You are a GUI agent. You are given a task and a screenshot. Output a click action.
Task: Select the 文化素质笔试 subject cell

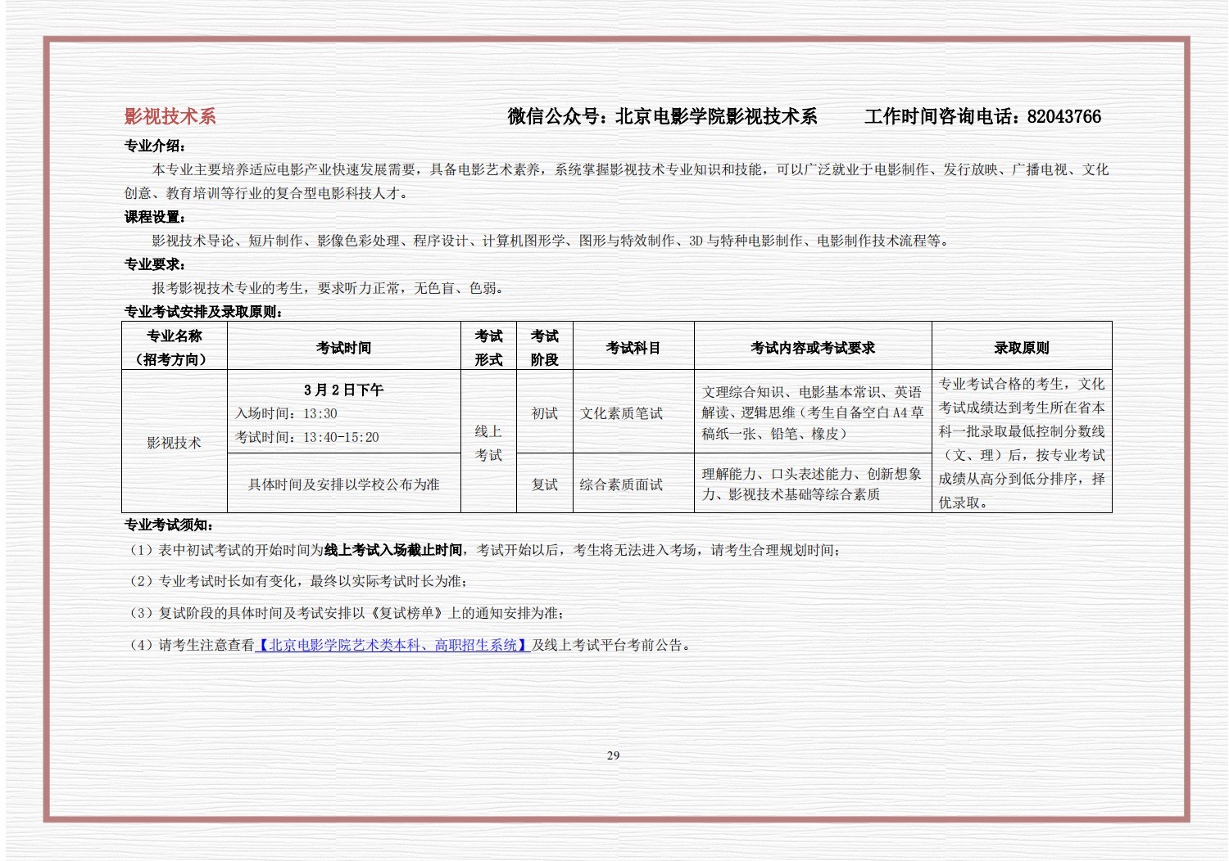(x=621, y=413)
